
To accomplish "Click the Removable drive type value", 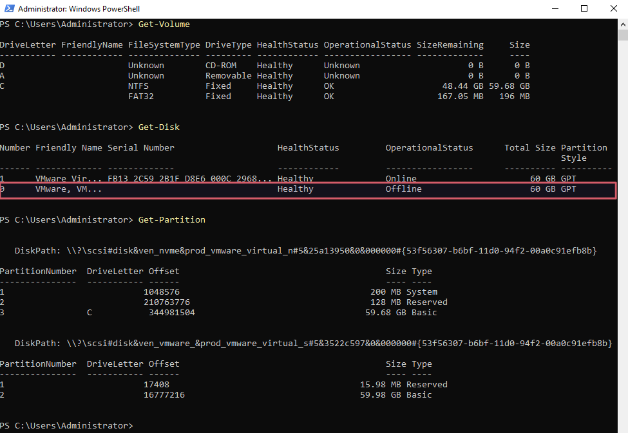I will tap(228, 76).
